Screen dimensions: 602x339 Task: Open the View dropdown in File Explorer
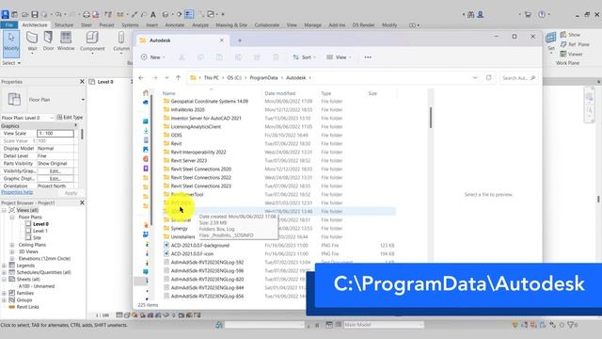339,57
